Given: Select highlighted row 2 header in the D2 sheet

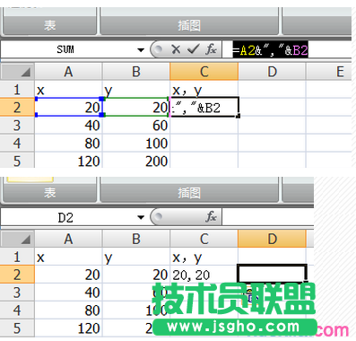Looking at the screenshot, I should [x=17, y=275].
